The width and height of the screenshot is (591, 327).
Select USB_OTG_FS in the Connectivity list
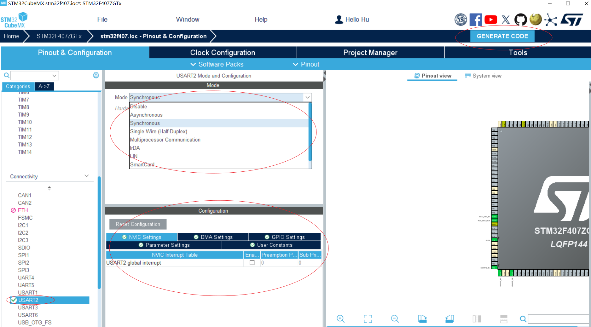click(x=35, y=323)
